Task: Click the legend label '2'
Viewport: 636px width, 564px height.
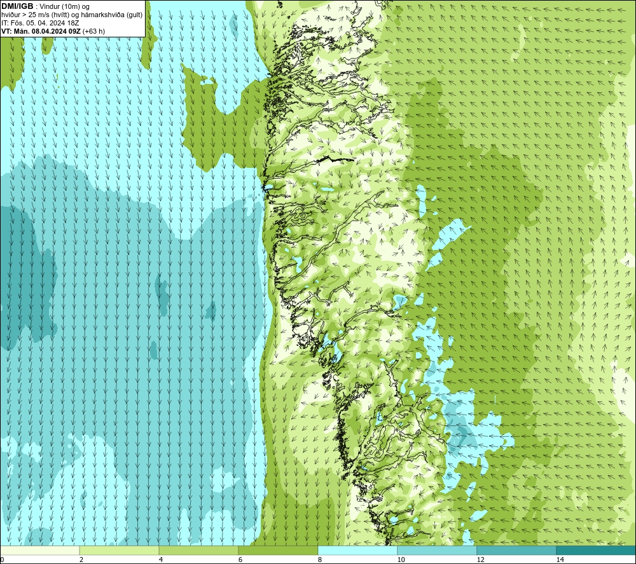Action: point(81,560)
